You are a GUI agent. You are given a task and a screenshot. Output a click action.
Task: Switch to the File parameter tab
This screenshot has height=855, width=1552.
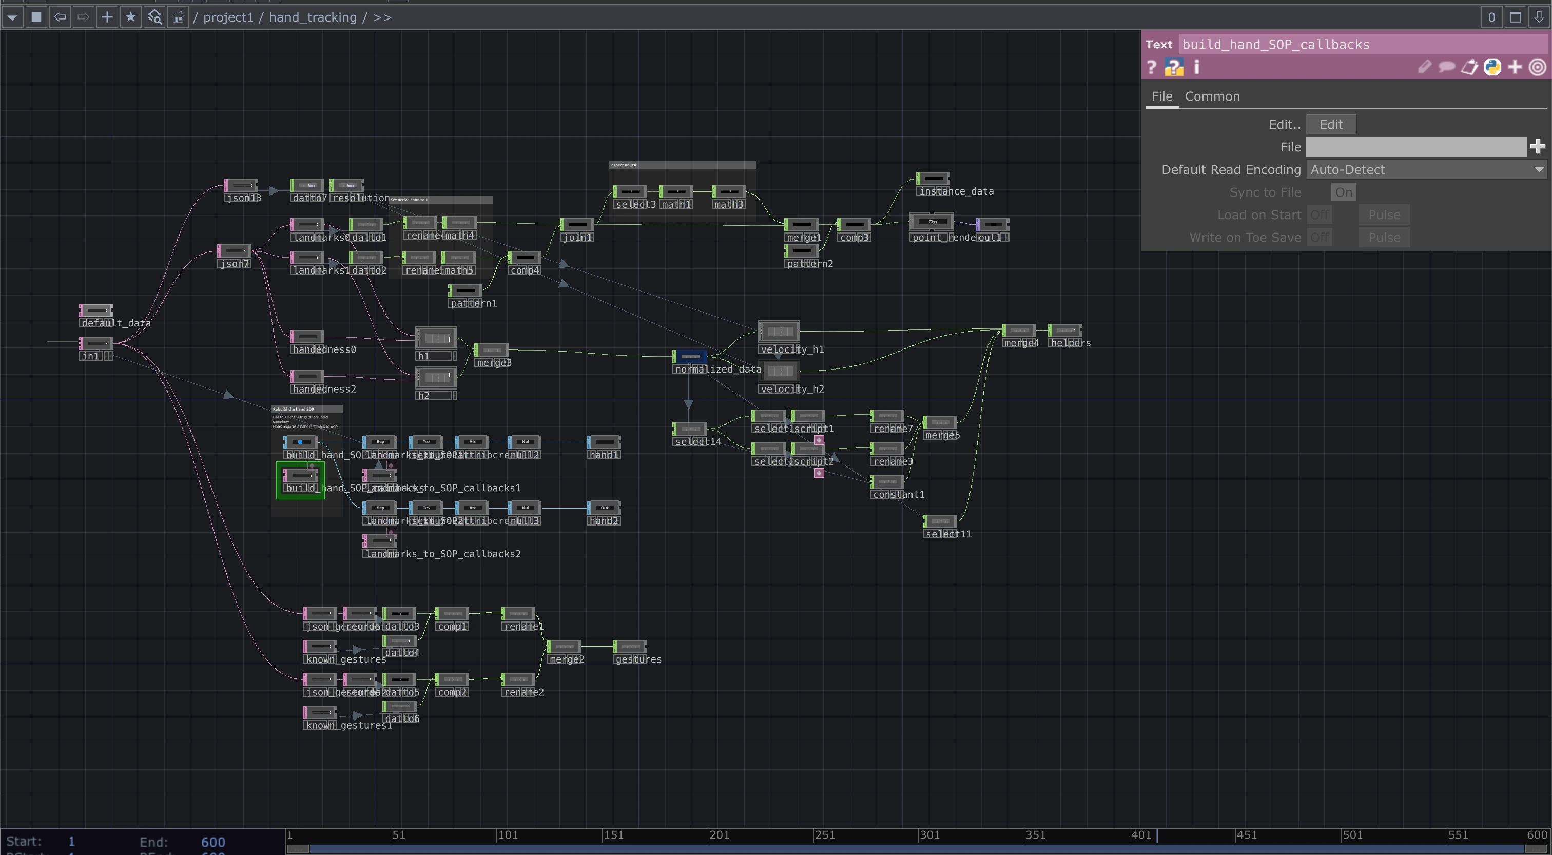pyautogui.click(x=1161, y=96)
